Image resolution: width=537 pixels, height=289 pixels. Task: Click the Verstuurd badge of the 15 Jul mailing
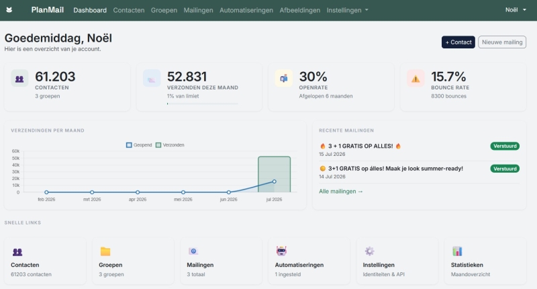505,146
